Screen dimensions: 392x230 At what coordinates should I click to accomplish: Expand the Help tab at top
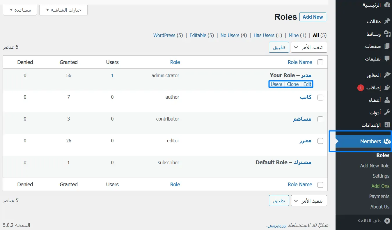point(20,10)
